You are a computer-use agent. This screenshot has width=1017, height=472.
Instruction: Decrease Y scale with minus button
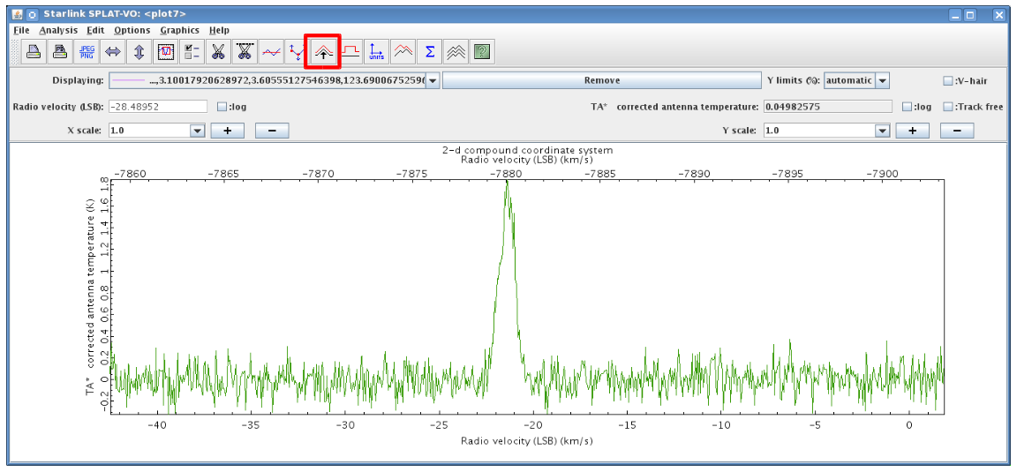957,131
